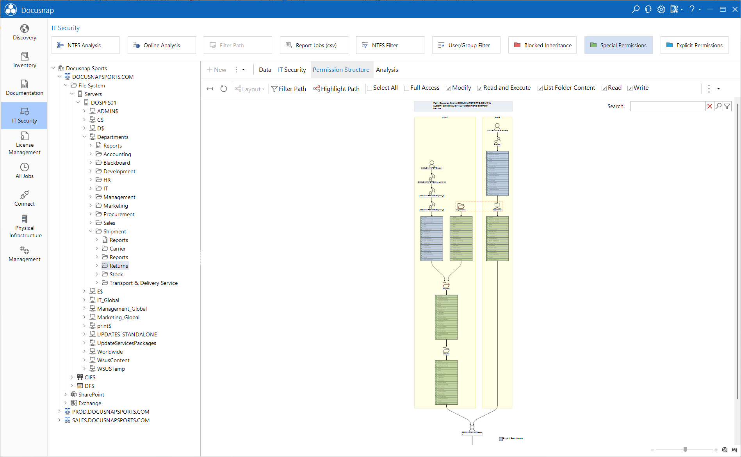Screen dimensions: 741x457
Task: Clear the search field with red X
Action: tap(710, 106)
